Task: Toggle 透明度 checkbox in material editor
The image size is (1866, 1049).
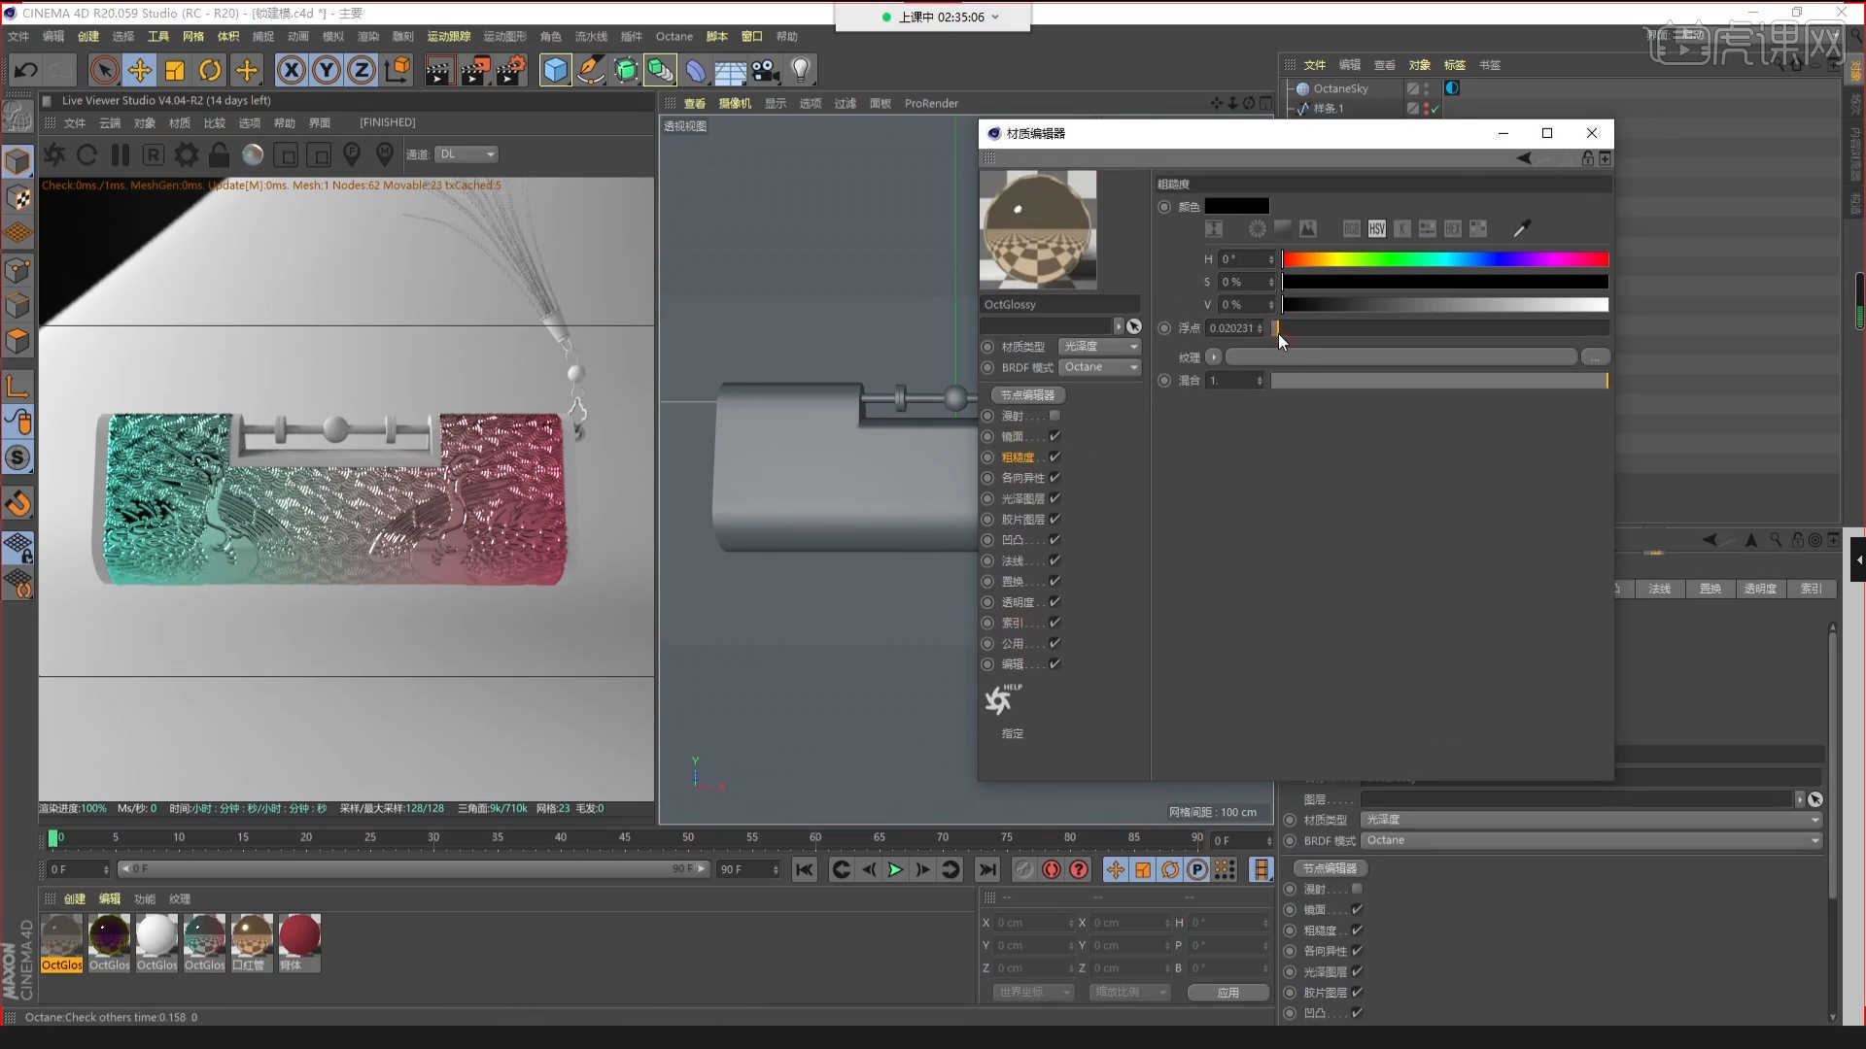Action: point(1054,601)
